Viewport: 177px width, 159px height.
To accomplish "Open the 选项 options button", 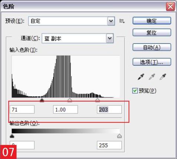I will point(152,62).
